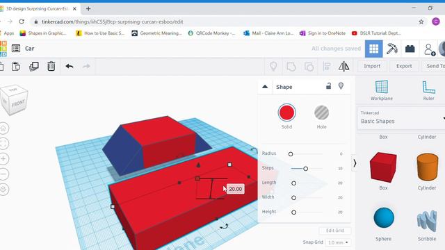Screen dimensions: 445x250
Task: Open Mail - Claire Ann bookmark
Action: [268, 33]
